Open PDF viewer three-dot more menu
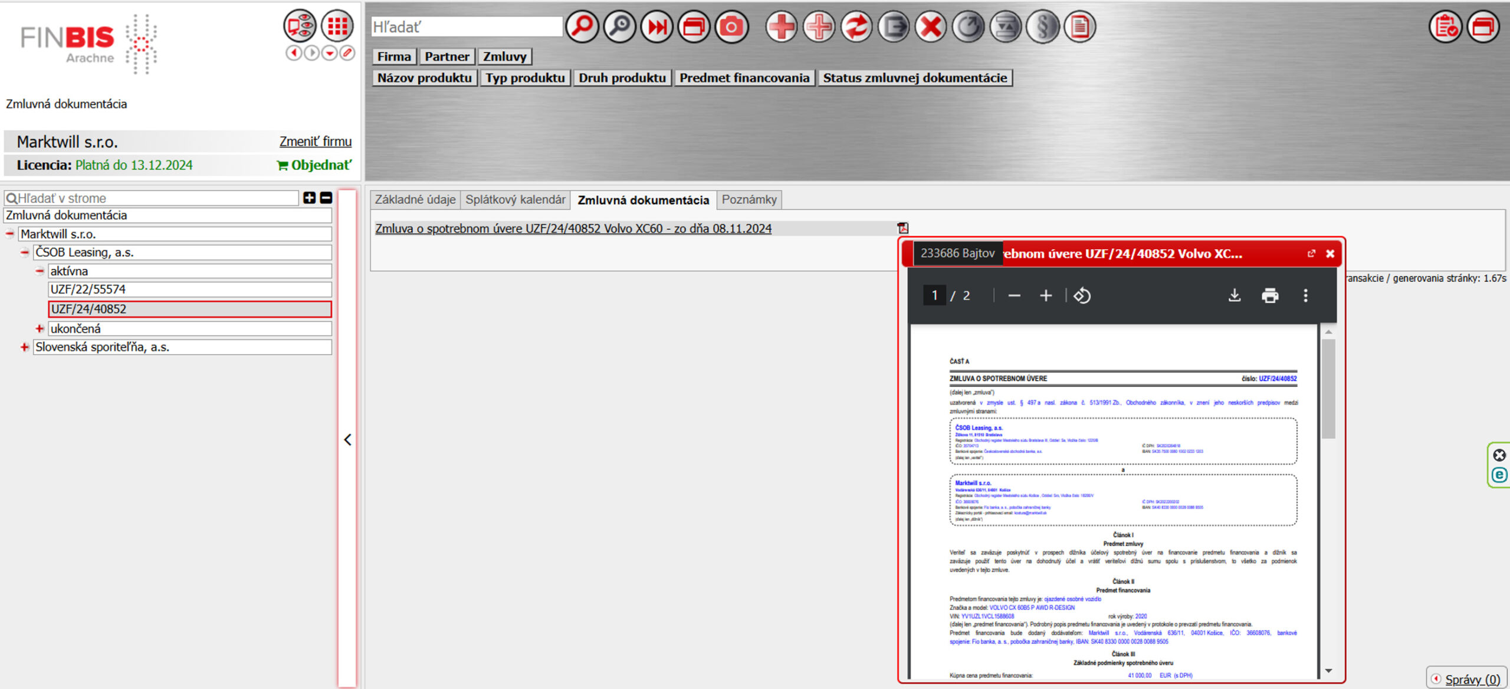This screenshot has height=689, width=1510. click(1305, 295)
